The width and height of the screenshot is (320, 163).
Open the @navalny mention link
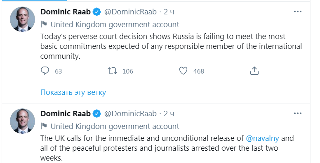(262, 138)
